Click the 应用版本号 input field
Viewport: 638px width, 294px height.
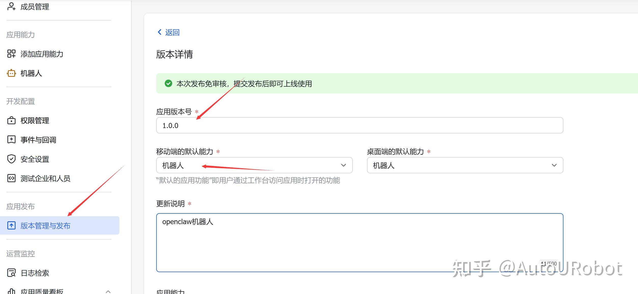359,125
